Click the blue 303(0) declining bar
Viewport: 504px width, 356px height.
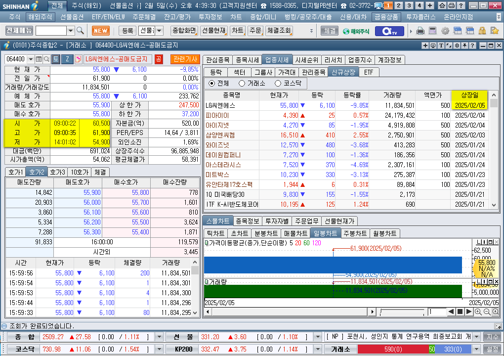453,349
